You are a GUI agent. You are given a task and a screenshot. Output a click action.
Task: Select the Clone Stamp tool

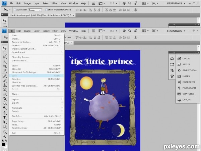[4, 85]
